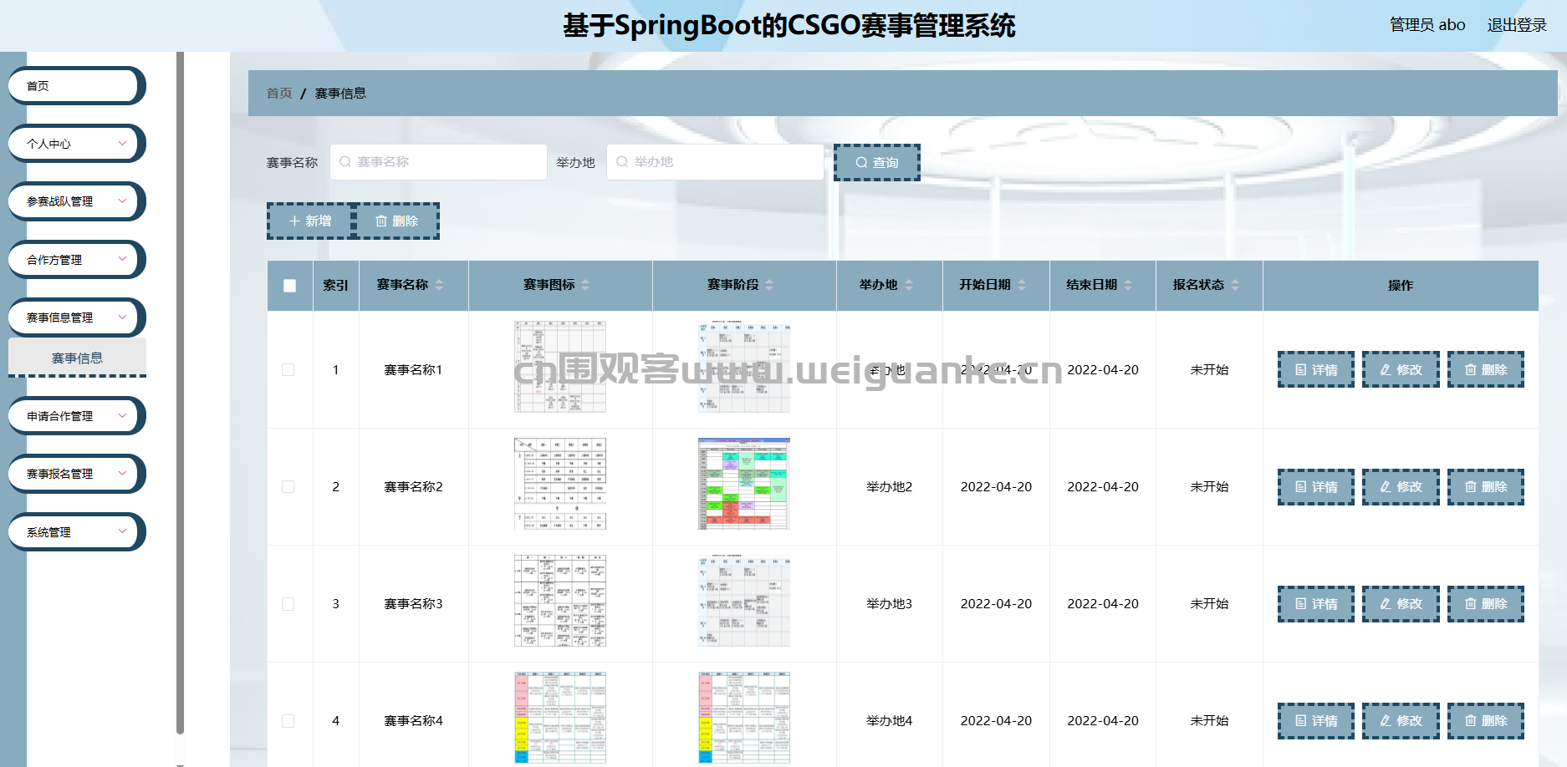Image resolution: width=1567 pixels, height=767 pixels.
Task: Click the 管理员 abo account label
Action: tap(1427, 25)
